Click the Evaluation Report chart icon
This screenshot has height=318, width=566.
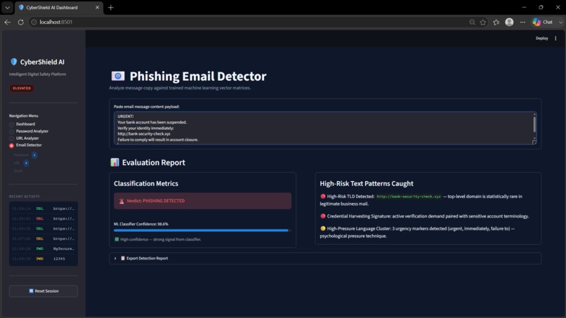114,162
